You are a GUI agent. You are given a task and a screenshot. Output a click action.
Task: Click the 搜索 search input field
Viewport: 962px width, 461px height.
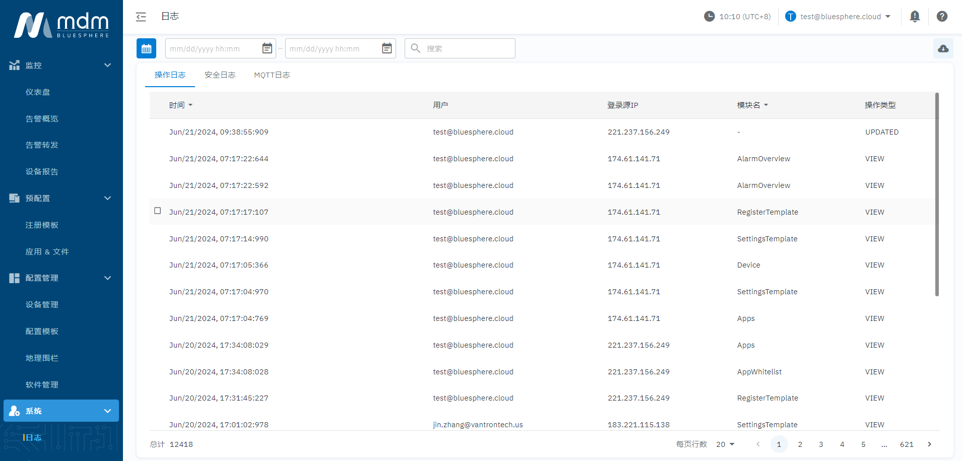(x=466, y=48)
